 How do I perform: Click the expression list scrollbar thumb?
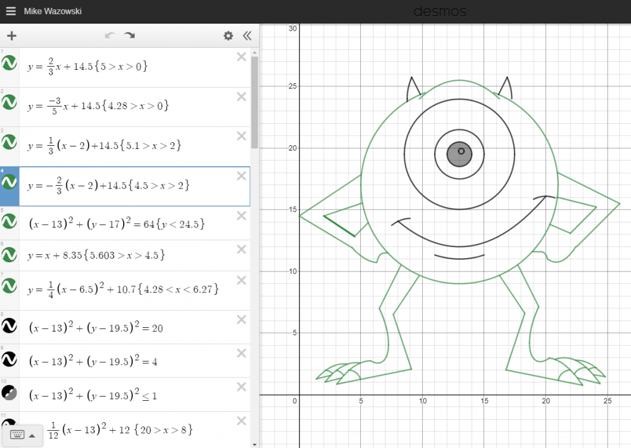point(254,102)
